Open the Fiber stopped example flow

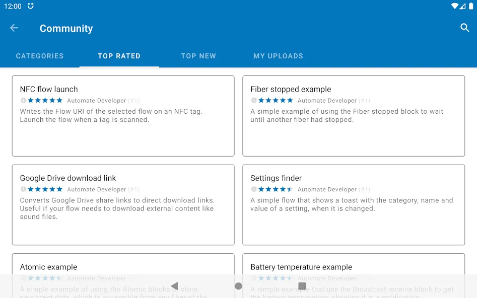[x=354, y=116]
